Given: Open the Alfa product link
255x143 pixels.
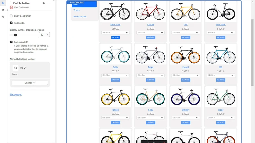Looking at the screenshot, I should [x=221, y=67].
